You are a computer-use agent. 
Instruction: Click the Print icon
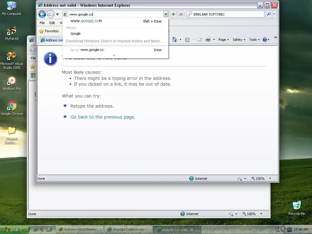pos(208,40)
